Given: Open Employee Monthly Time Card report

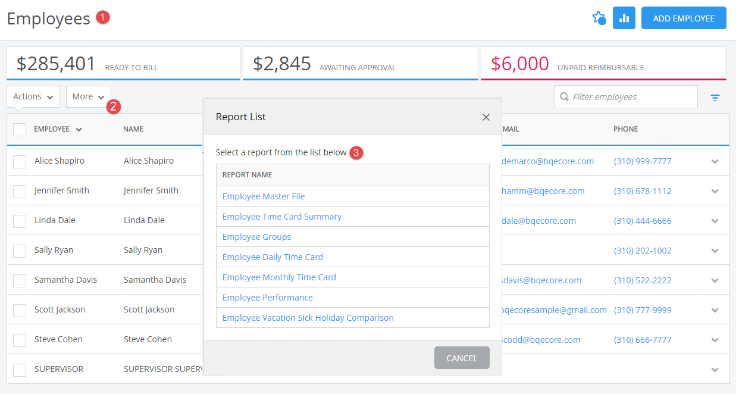Looking at the screenshot, I should click(279, 277).
